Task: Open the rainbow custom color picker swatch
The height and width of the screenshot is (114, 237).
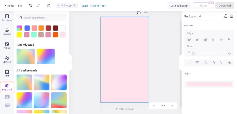Action: click(x=19, y=28)
